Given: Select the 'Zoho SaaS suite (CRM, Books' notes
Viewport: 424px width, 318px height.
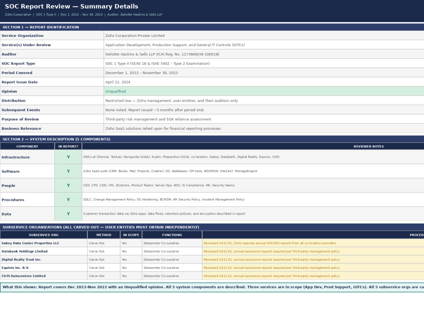Looking at the screenshot, I should point(253,171).
